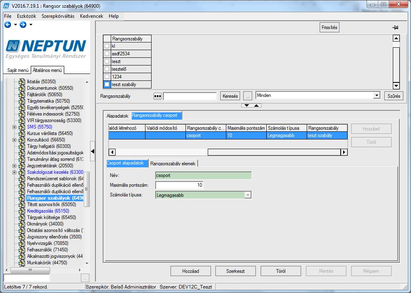This screenshot has width=411, height=293.
Task: Tick the checkbox for rule '1234'
Action: (x=107, y=77)
